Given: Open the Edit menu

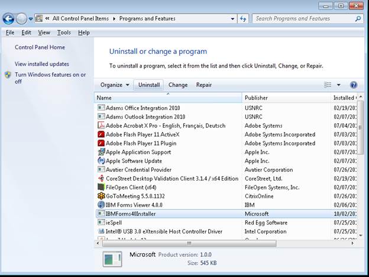Looking at the screenshot, I should 26,33.
